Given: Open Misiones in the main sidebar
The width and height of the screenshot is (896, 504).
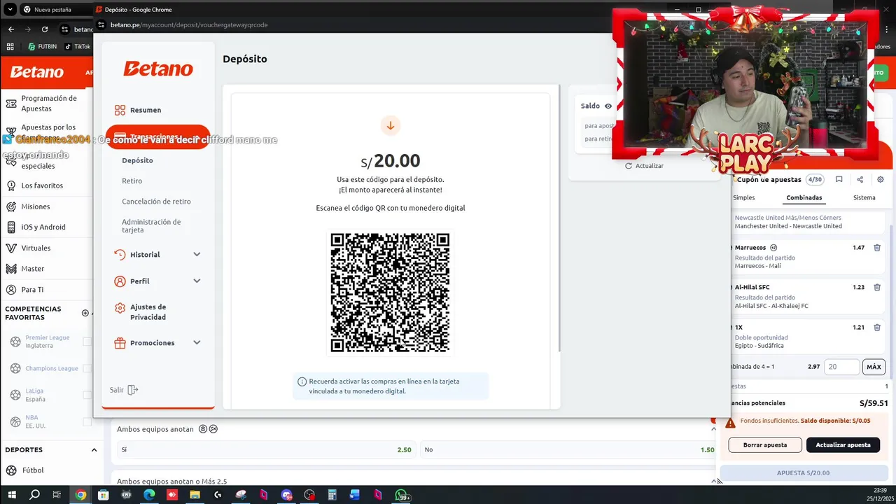Looking at the screenshot, I should click(x=35, y=206).
